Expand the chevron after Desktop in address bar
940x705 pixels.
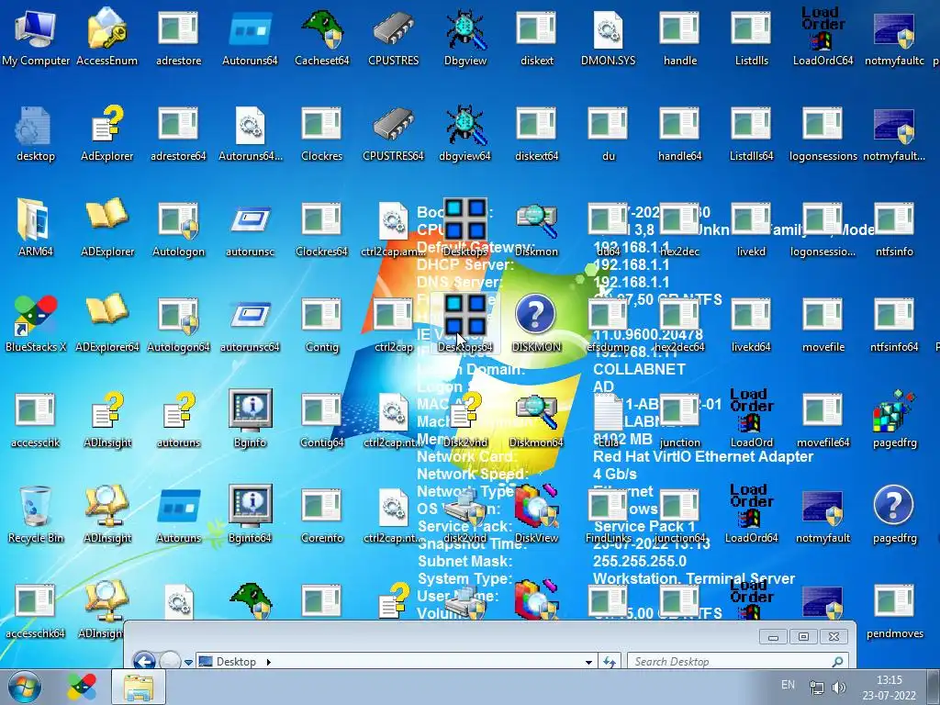click(269, 662)
